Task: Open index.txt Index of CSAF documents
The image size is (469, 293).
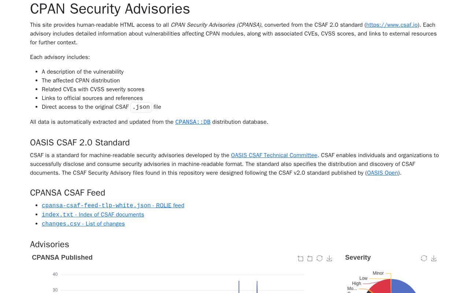Action: (93, 215)
